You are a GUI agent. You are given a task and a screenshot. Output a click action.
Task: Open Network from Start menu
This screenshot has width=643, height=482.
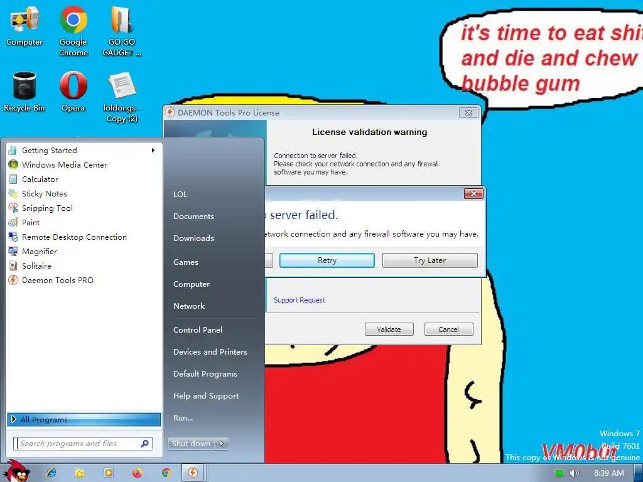189,306
